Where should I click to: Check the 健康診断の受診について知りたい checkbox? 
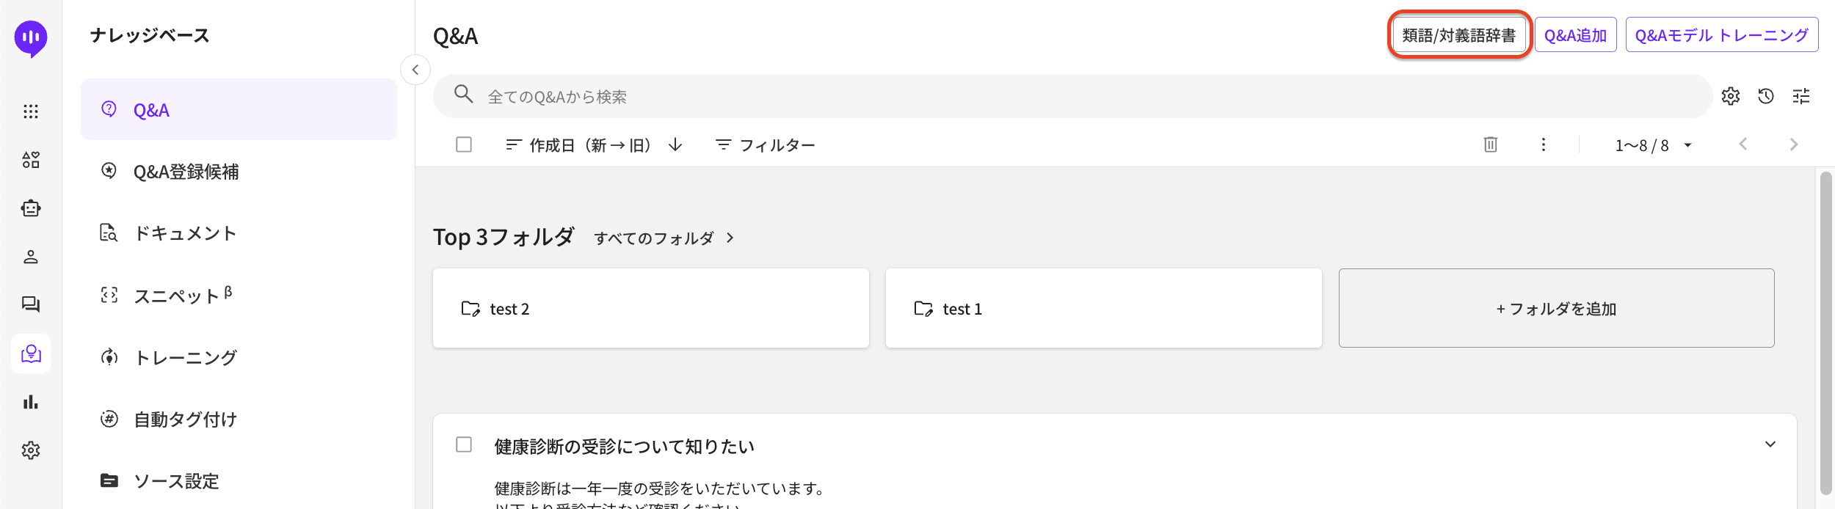click(x=464, y=444)
